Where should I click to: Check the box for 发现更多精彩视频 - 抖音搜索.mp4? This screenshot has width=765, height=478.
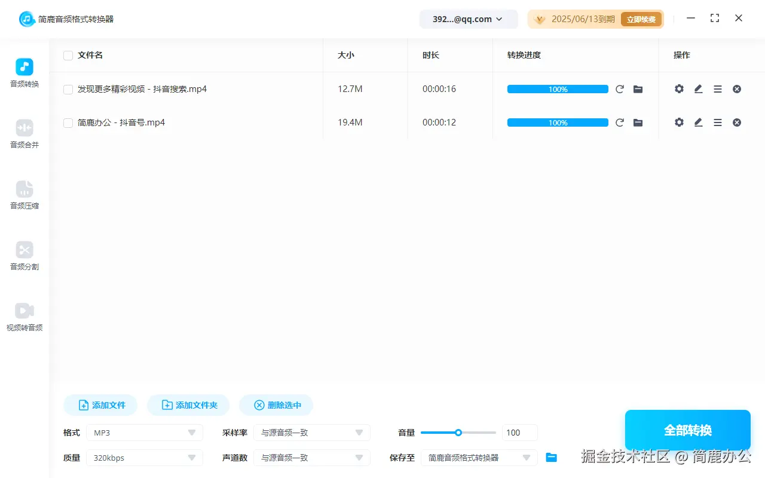point(68,90)
